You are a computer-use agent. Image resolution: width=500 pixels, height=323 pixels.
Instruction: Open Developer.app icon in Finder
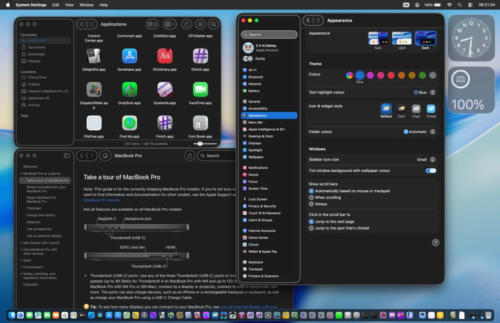point(129,56)
